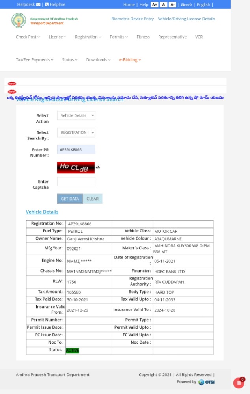Click the Vehicle Details heading link
250x394 pixels.
click(42, 212)
